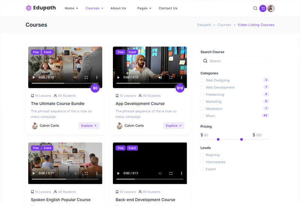
Task: Expand the Pages dropdown menu
Action: pos(144,8)
